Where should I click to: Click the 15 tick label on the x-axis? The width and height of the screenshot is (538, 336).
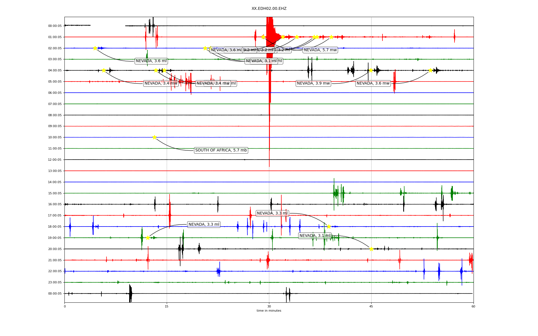tap(167, 306)
